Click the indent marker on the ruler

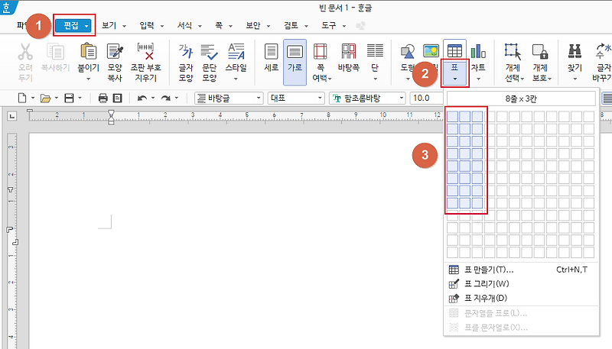coord(111,117)
